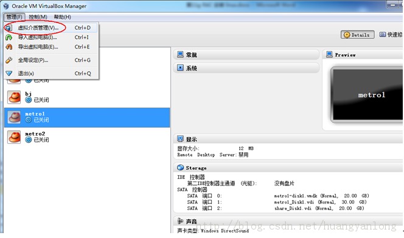
Task: Open the Storage section header
Action: pos(288,168)
